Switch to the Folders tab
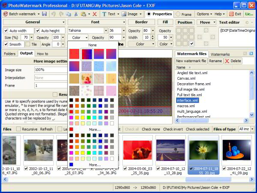This screenshot has width=257, height=193. pos(9,54)
